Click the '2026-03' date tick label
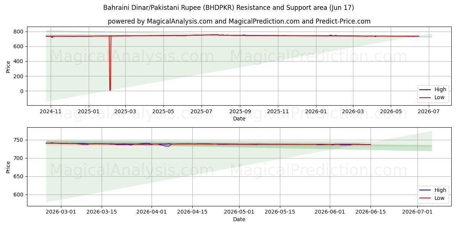The height and width of the screenshot is (228, 457). (353, 112)
